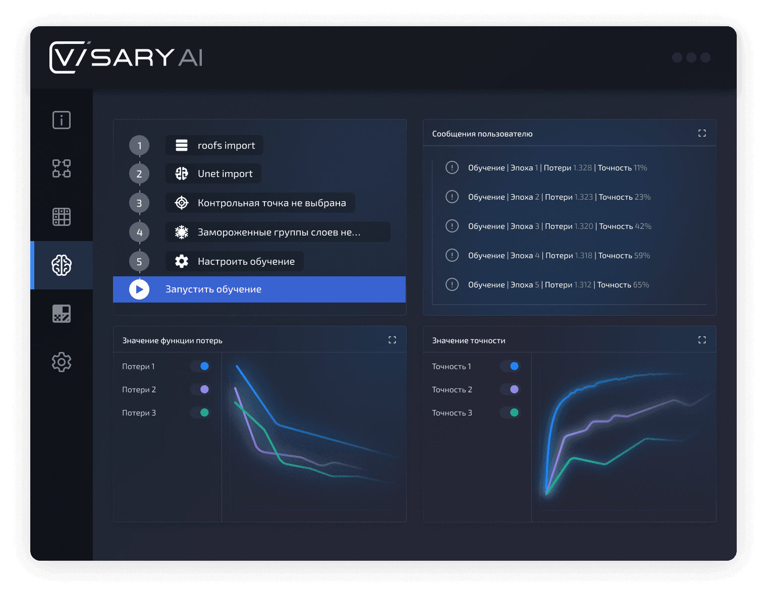The height and width of the screenshot is (595, 767).
Task: Open the dataset grid sidebar icon
Action: click(62, 217)
